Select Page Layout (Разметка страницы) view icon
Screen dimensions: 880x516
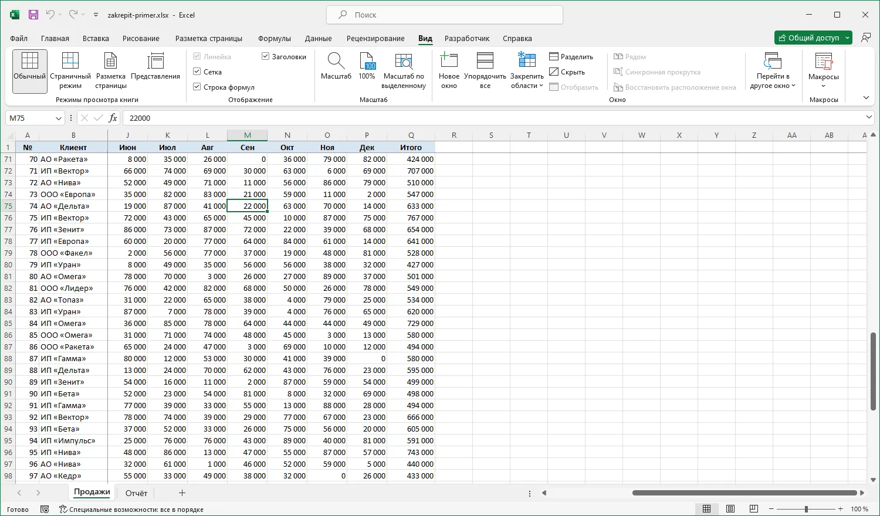tap(110, 62)
